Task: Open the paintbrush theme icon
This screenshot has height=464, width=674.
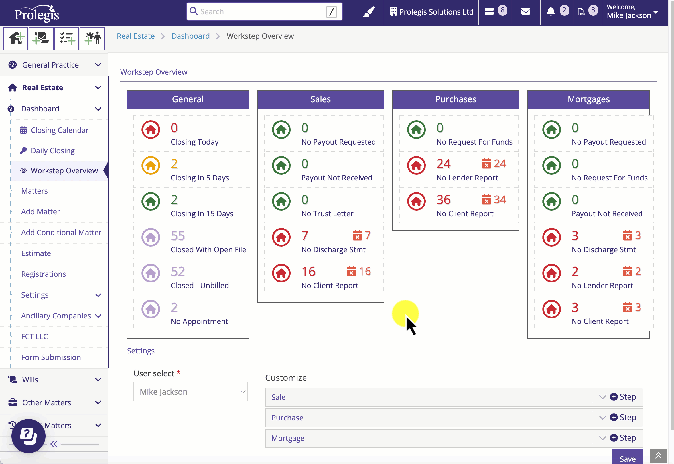Action: pos(369,12)
